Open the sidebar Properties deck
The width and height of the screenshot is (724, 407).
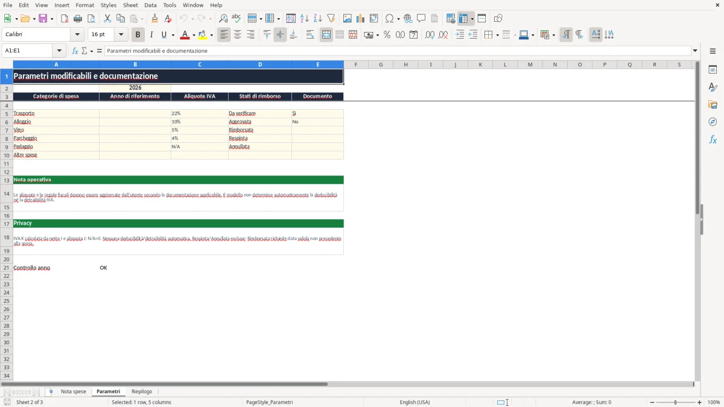tap(713, 70)
